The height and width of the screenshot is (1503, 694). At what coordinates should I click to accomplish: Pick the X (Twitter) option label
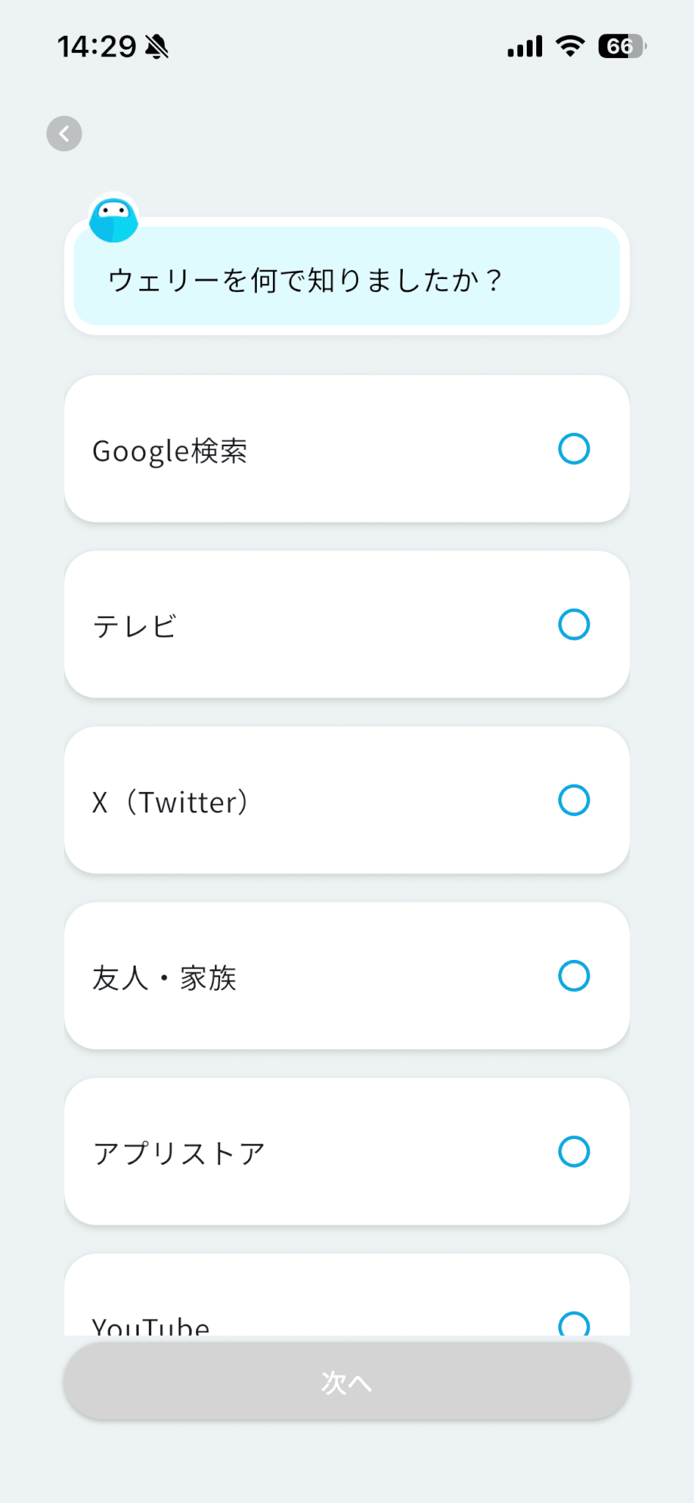tap(170, 801)
